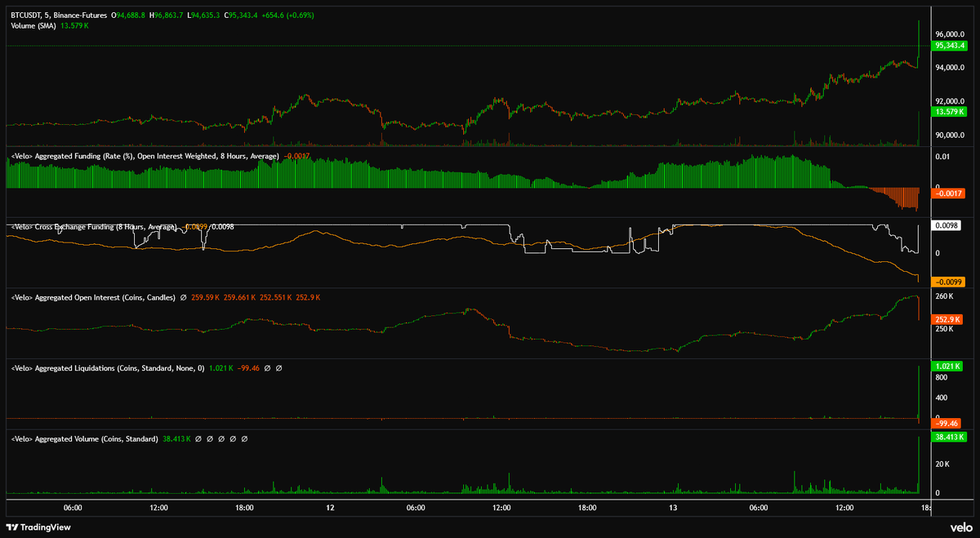
Task: Select the BTCUSDT, 5, Binance-Futures symbol title
Action: coord(58,16)
